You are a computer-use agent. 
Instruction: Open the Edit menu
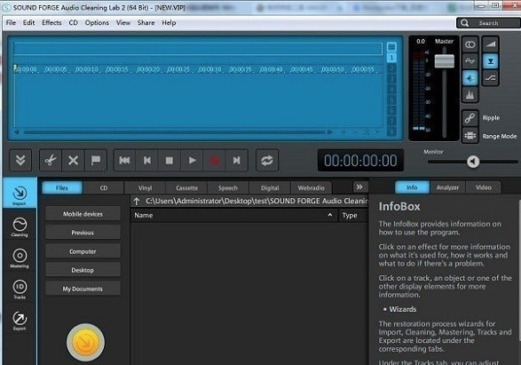29,22
